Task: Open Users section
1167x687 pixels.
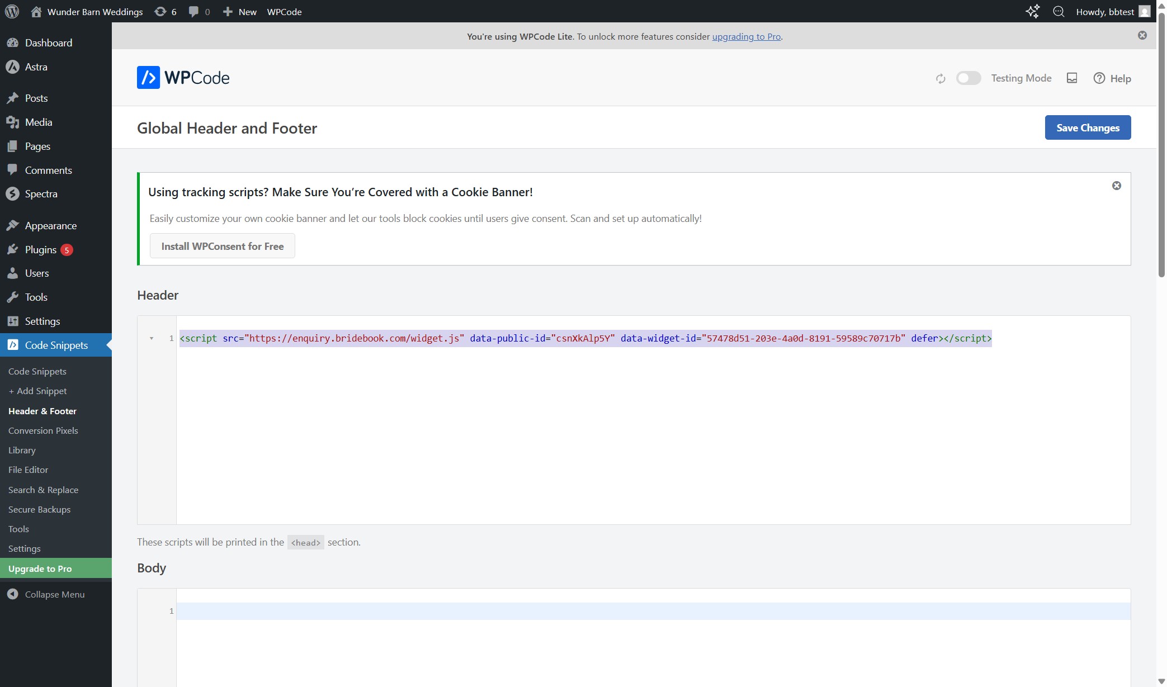Action: [56, 273]
